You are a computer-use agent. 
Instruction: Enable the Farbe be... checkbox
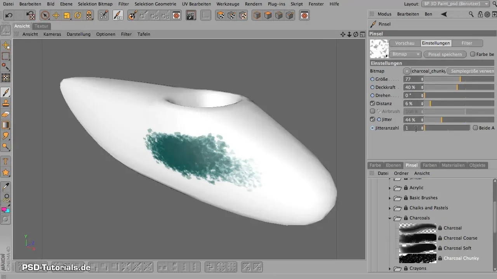pos(473,54)
